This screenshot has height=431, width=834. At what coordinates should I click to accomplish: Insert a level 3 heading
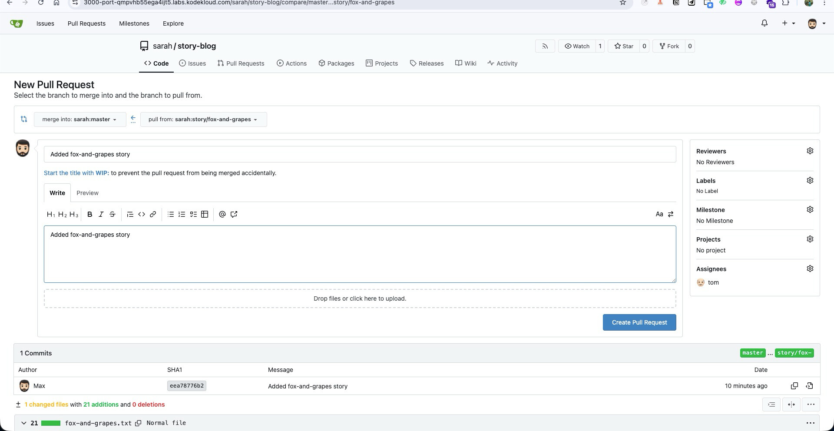[x=74, y=214]
